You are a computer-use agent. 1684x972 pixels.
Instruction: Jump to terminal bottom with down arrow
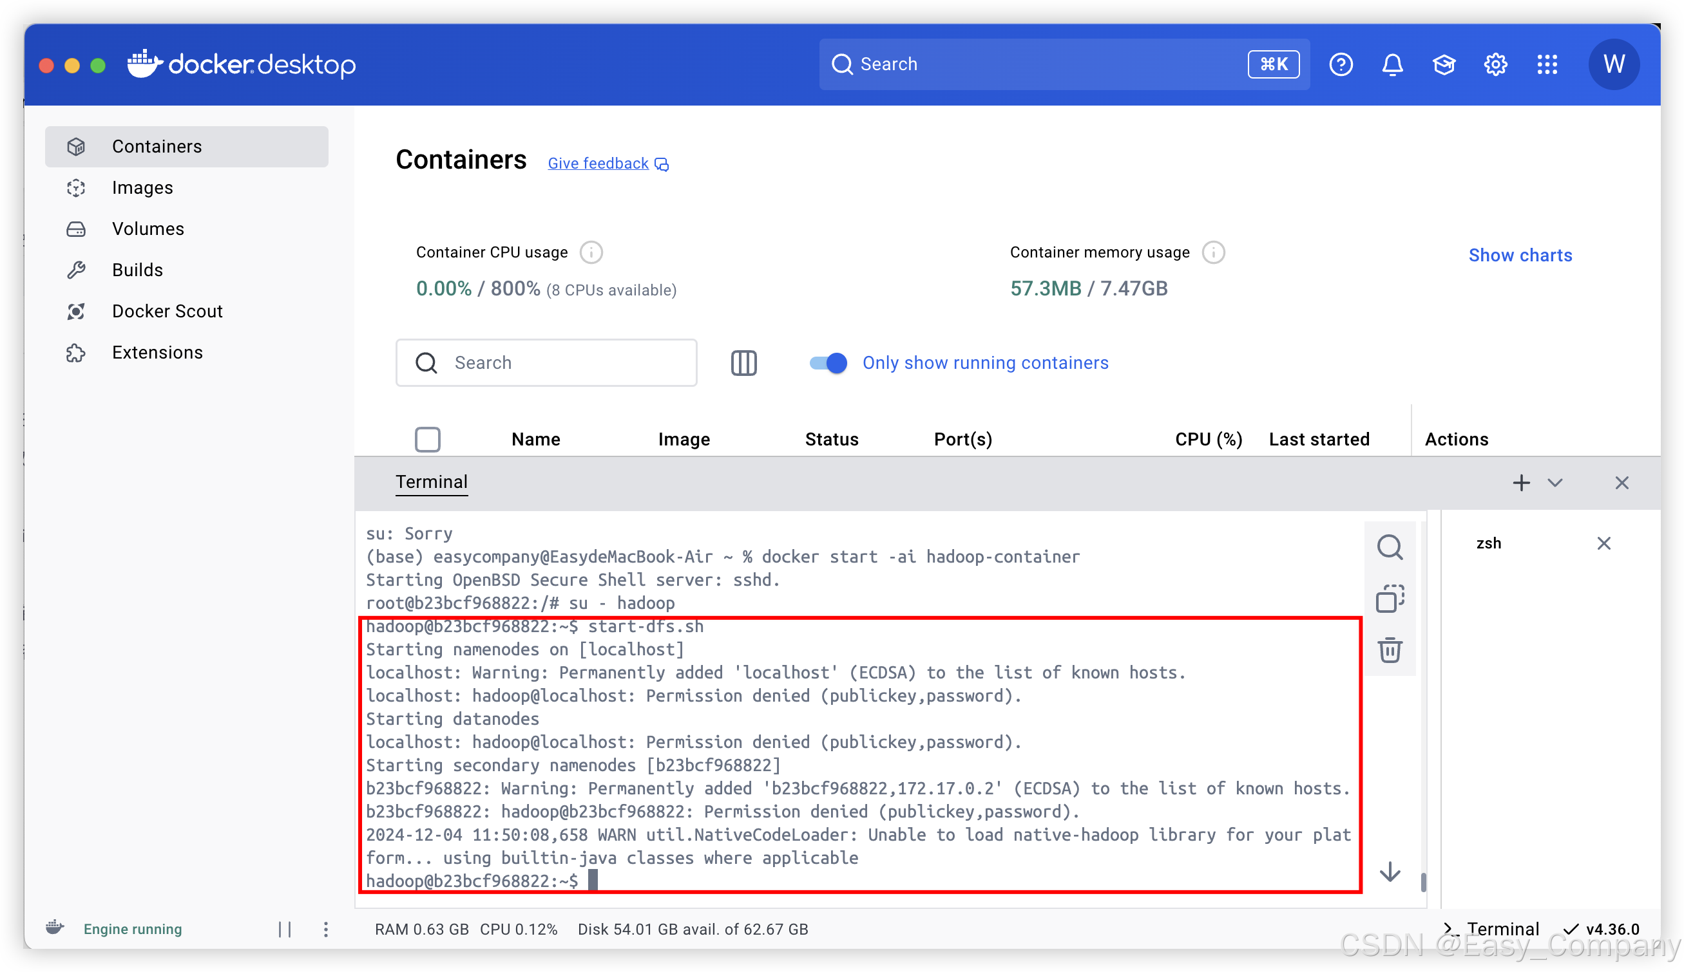(x=1390, y=872)
